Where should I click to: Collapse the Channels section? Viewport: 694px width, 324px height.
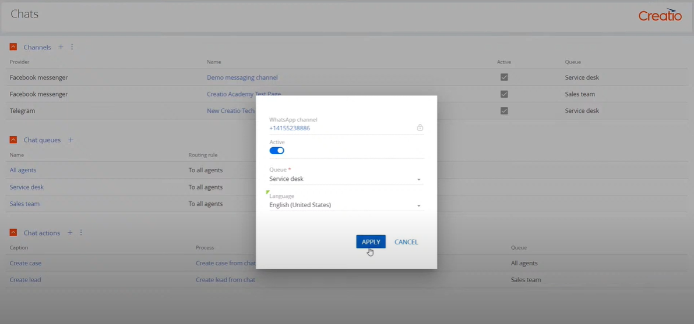click(13, 47)
